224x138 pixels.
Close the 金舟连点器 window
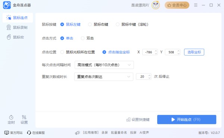219,5
